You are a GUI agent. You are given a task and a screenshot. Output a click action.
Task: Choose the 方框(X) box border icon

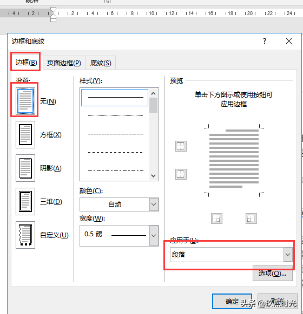[25, 134]
